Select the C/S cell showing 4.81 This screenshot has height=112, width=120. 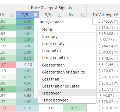pos(25,34)
